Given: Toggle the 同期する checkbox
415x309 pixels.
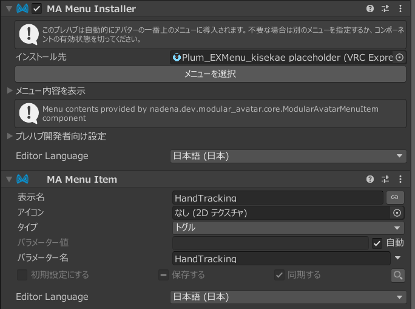Looking at the screenshot, I should click(x=279, y=275).
